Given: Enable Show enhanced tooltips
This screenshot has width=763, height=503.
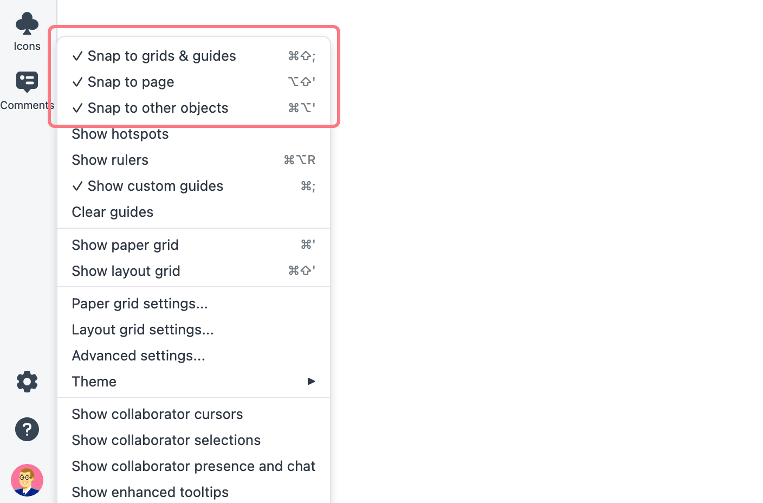Looking at the screenshot, I should pos(193,492).
